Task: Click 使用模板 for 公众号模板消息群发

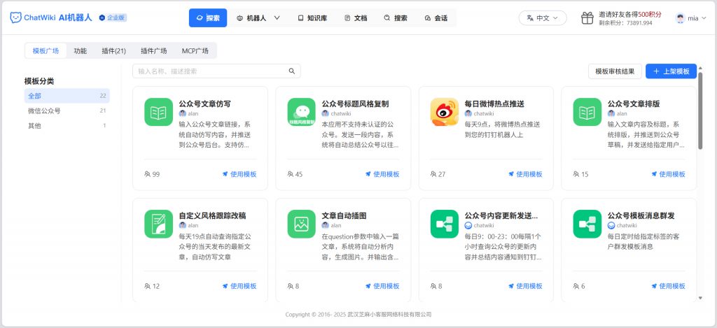Action: click(668, 286)
